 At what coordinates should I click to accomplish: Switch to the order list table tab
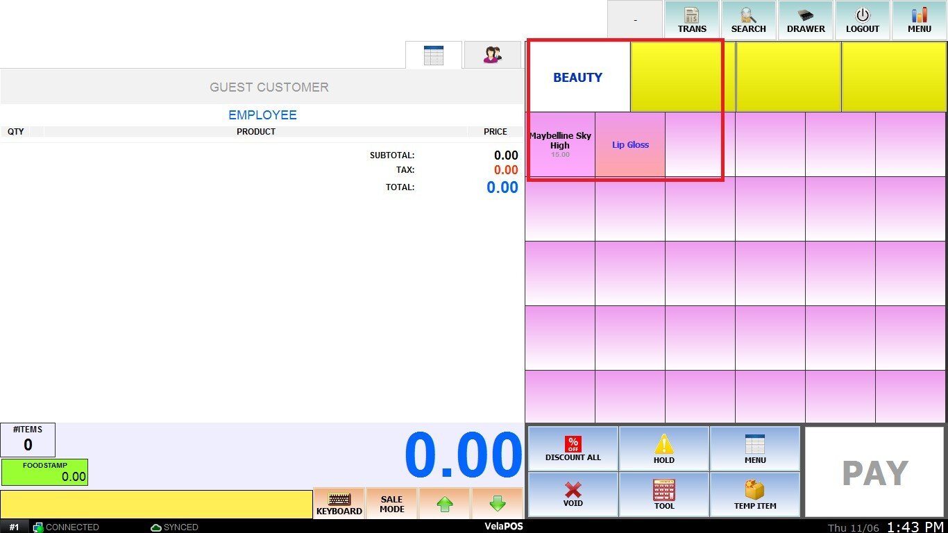click(x=433, y=56)
